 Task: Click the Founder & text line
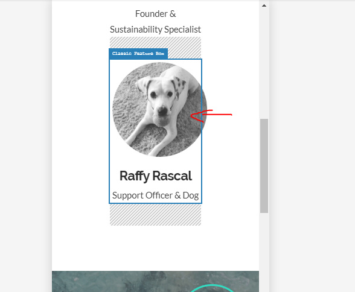[x=156, y=14]
